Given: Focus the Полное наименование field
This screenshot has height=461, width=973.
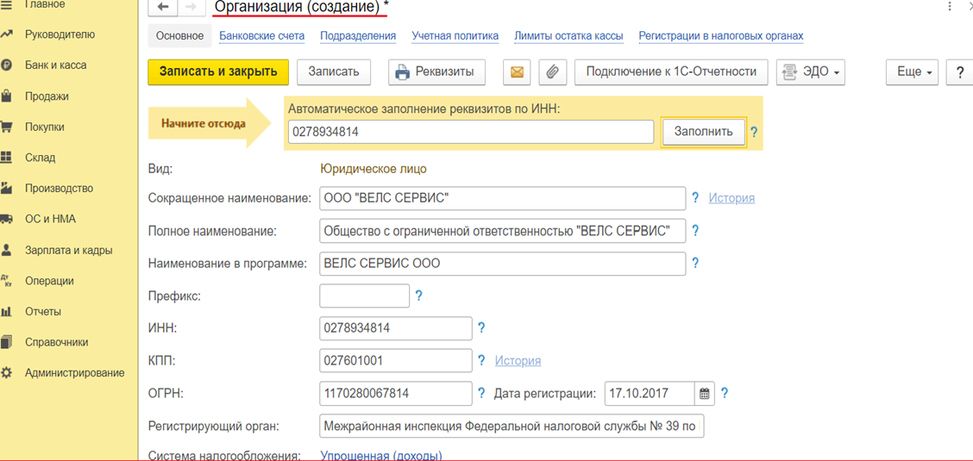Looking at the screenshot, I should 503,231.
